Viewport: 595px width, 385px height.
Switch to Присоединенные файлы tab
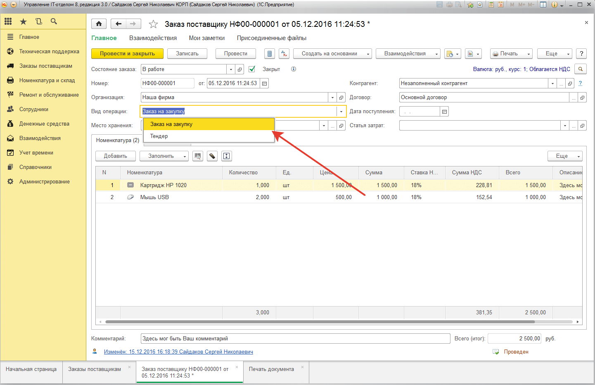click(271, 38)
